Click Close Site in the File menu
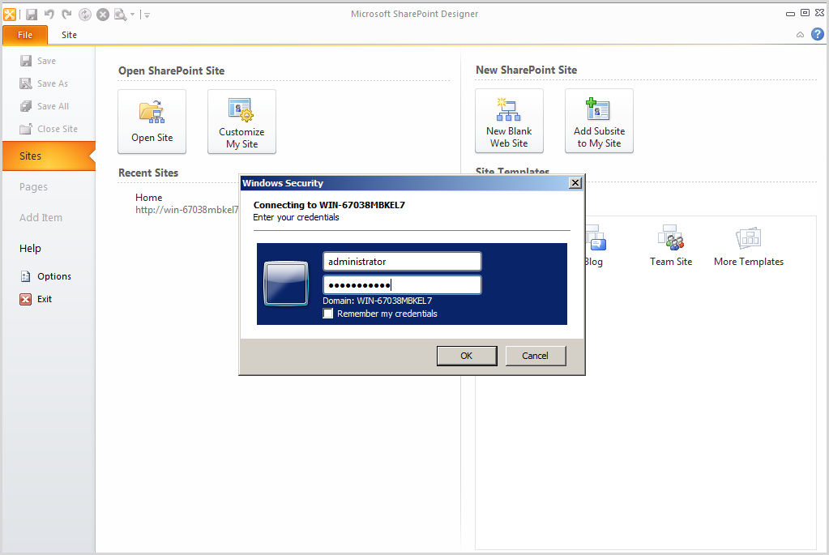Screen dimensions: 829x555 (57, 129)
